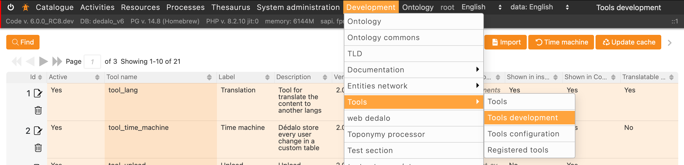Screen dimensions: 684x165
Task: Sort by Tool name column arrows
Action: click(209, 77)
